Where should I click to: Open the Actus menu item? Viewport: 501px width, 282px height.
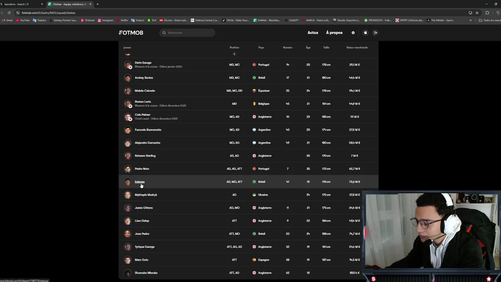313,33
